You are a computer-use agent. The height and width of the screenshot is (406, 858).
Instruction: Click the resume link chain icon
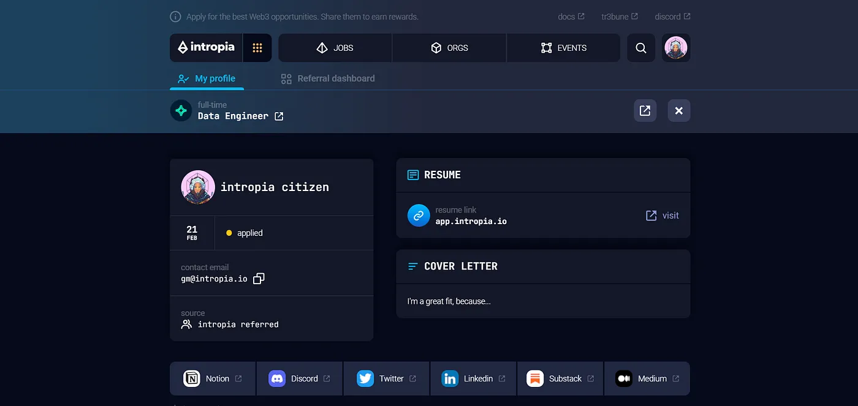click(x=419, y=216)
